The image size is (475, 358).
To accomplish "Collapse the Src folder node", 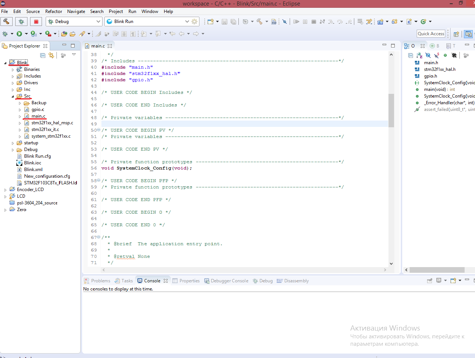I will click(x=13, y=96).
